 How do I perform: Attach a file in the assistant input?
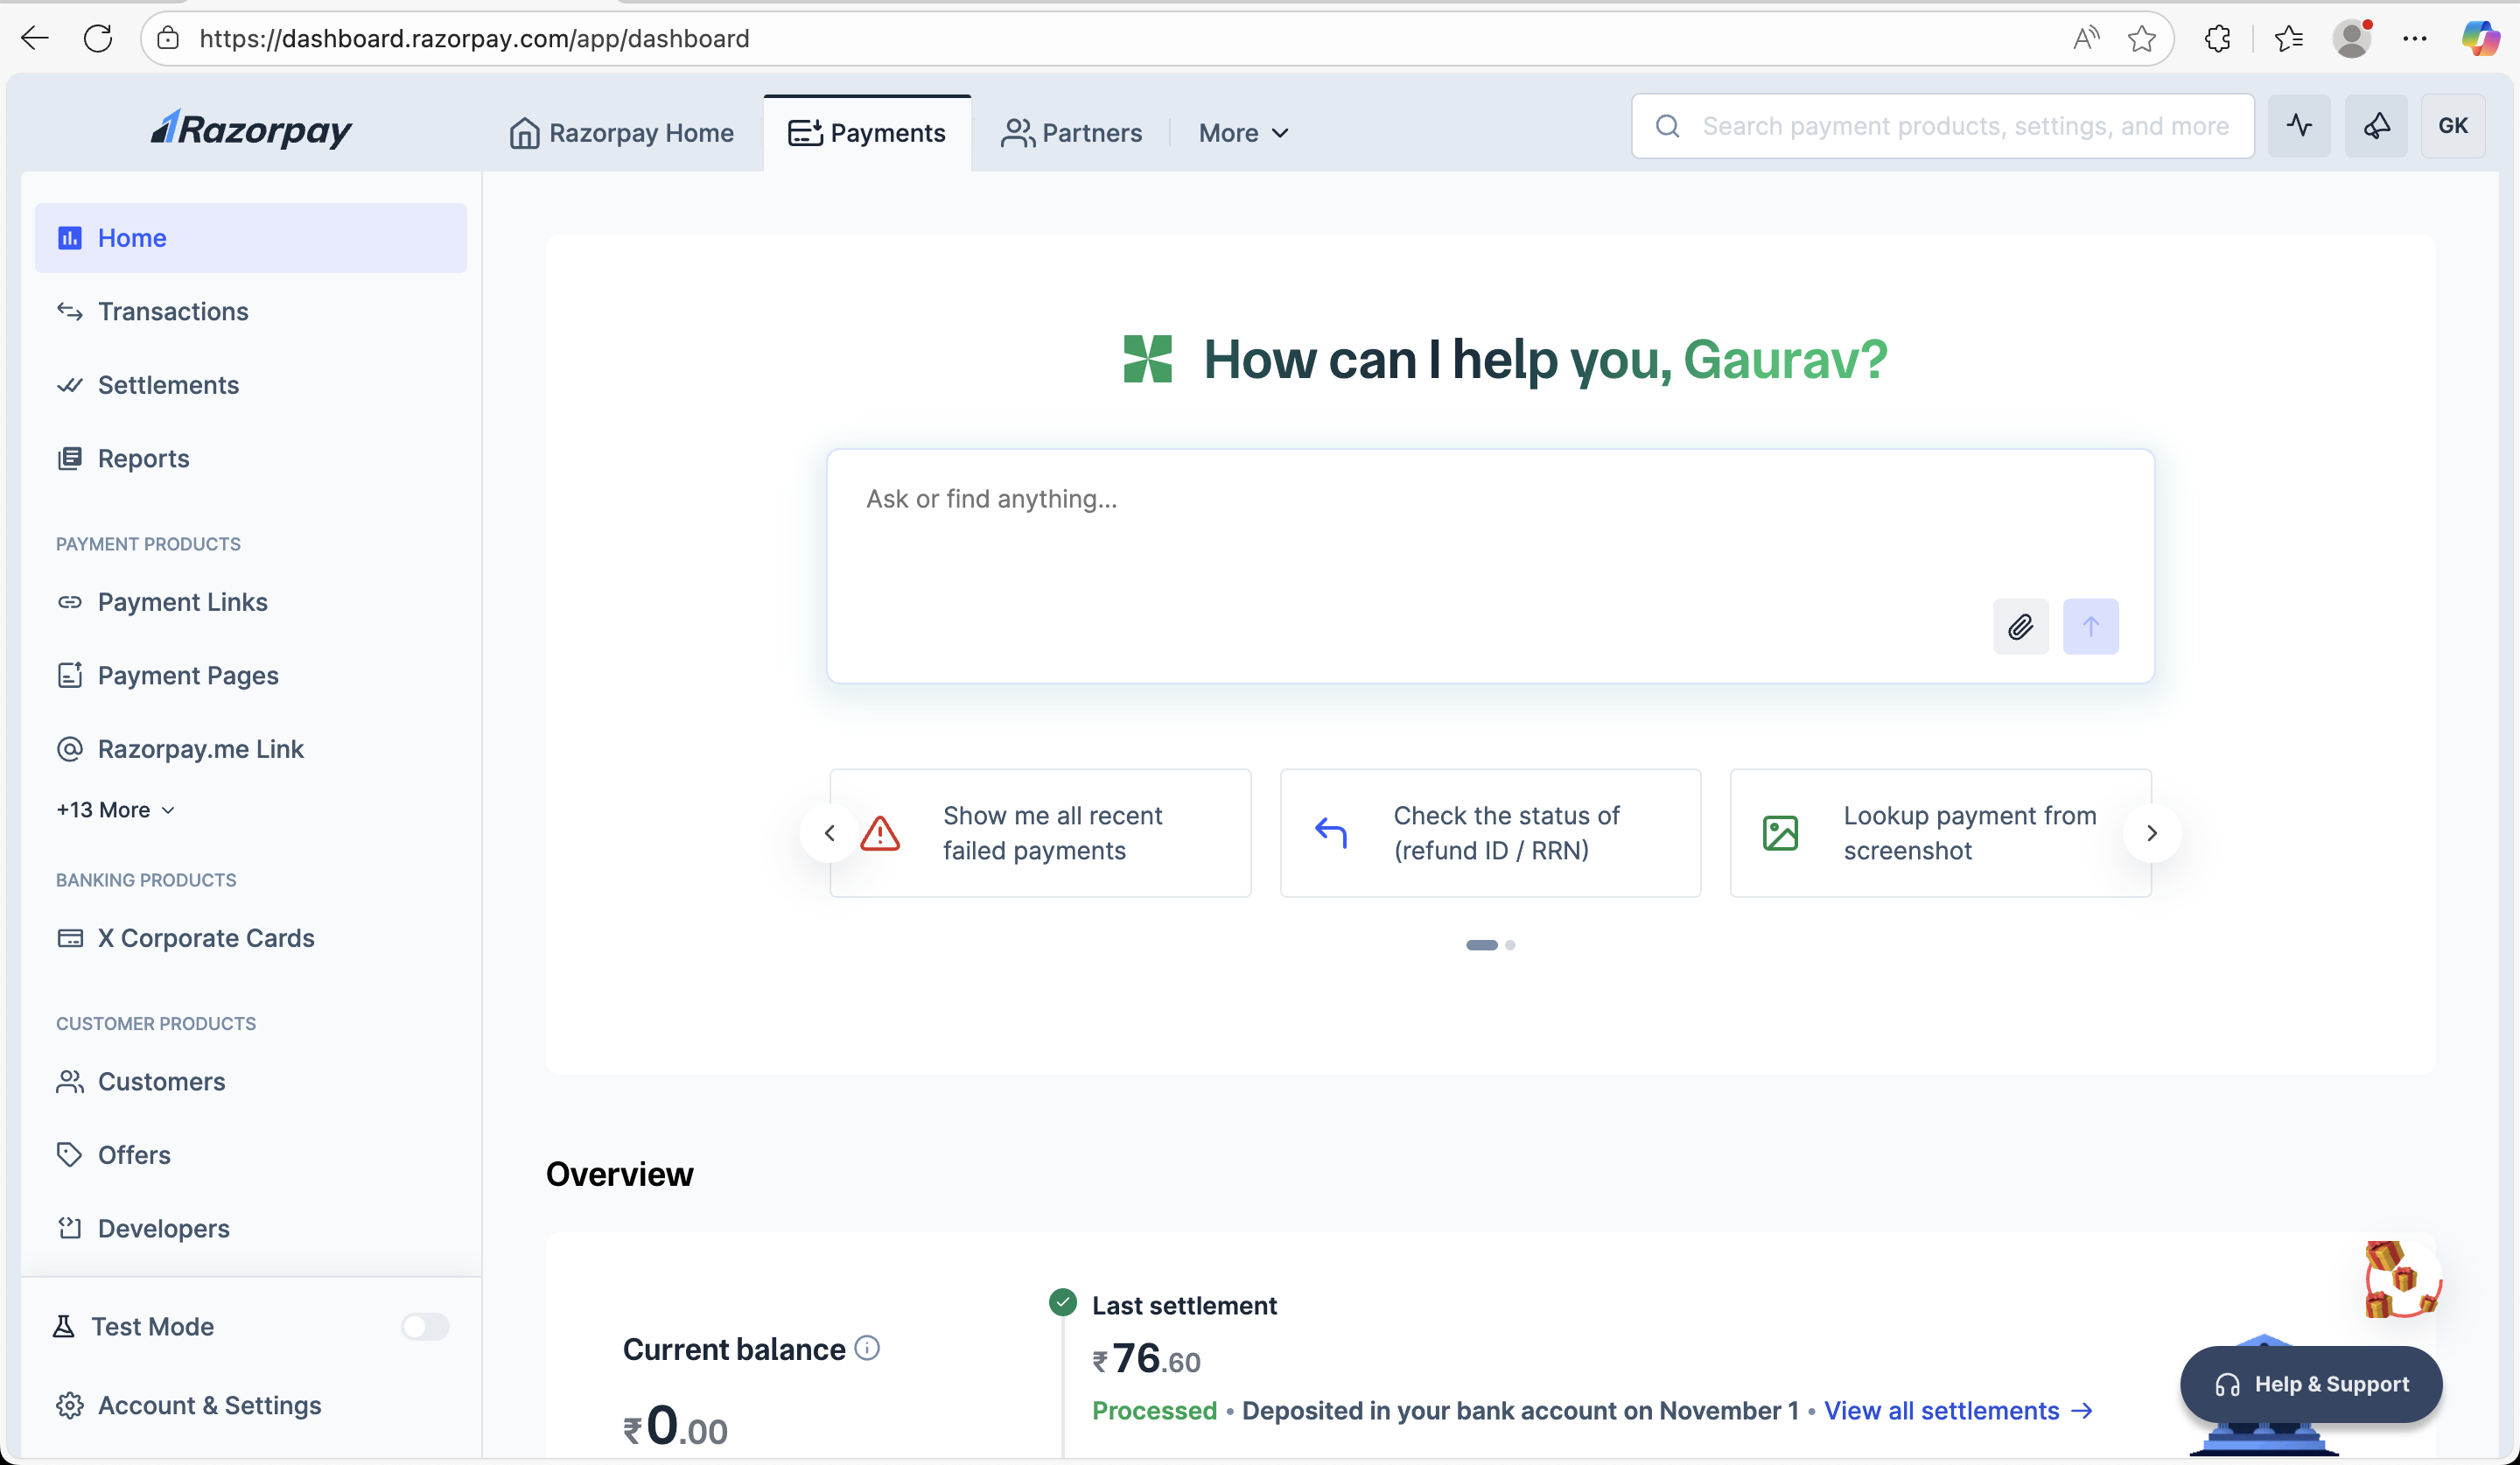[2021, 627]
